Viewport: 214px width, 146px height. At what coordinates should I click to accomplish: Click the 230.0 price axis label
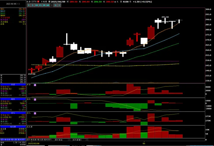click(x=208, y=81)
